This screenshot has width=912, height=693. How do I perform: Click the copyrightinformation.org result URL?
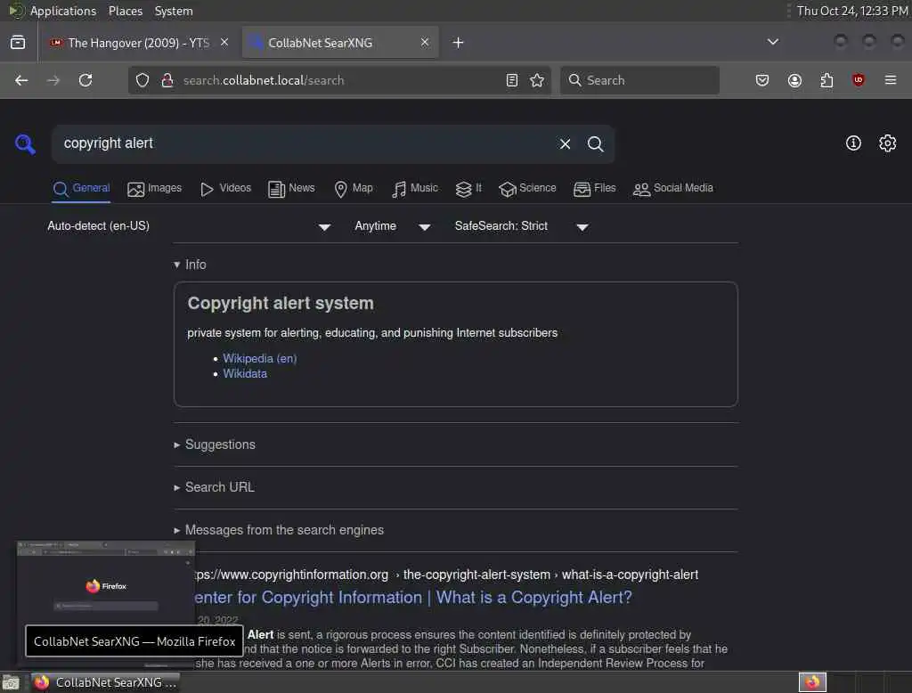[x=447, y=575]
